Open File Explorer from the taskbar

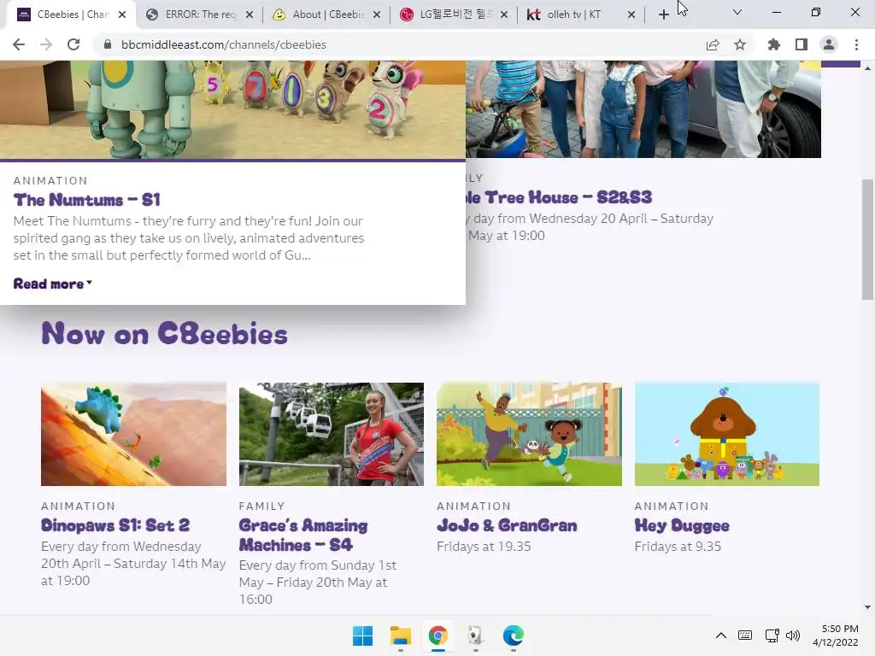click(401, 635)
